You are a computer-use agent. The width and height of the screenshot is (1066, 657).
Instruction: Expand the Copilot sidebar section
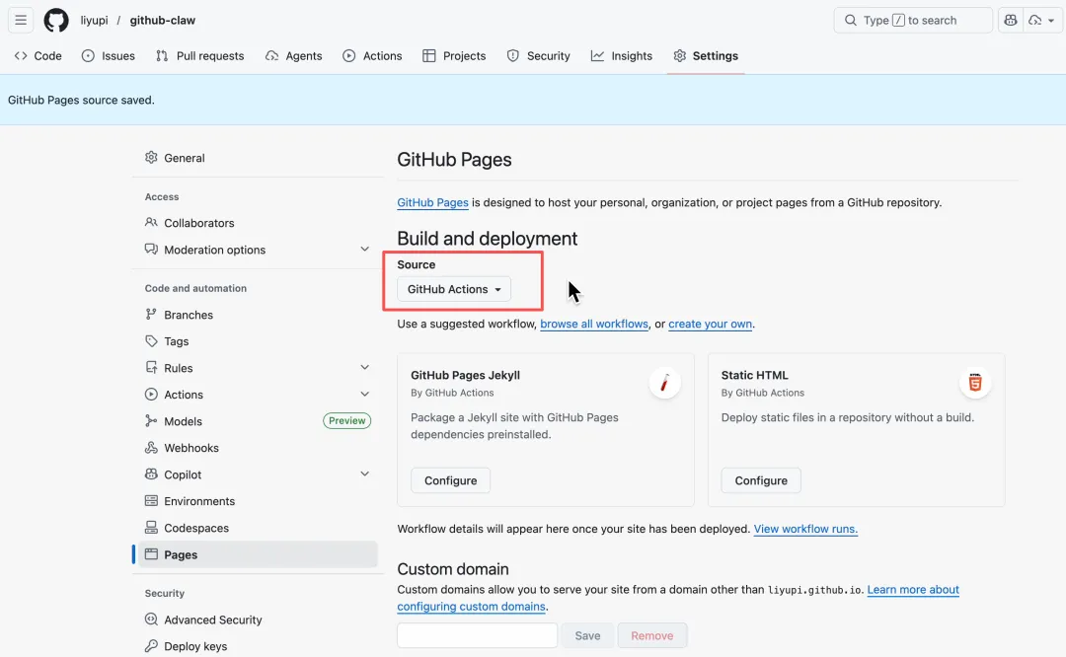click(x=364, y=474)
